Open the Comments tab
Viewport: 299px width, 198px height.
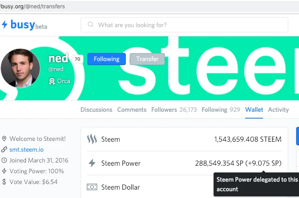point(132,110)
